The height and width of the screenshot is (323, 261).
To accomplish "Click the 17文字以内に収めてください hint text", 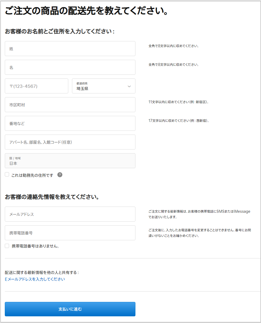I will [179, 121].
